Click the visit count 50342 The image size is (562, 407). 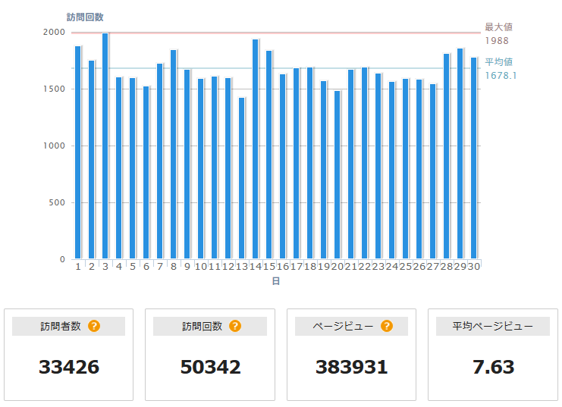coord(210,367)
